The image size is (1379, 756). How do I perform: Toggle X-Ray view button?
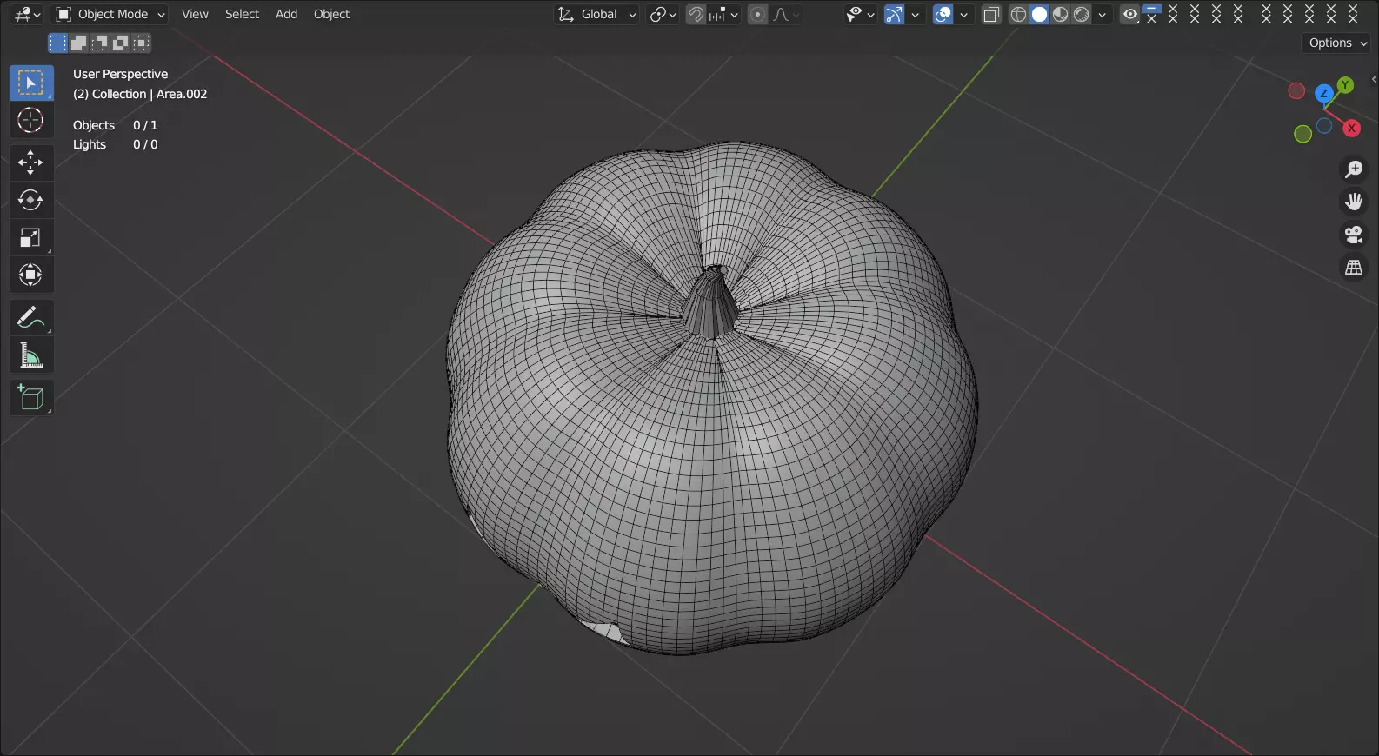(x=991, y=14)
